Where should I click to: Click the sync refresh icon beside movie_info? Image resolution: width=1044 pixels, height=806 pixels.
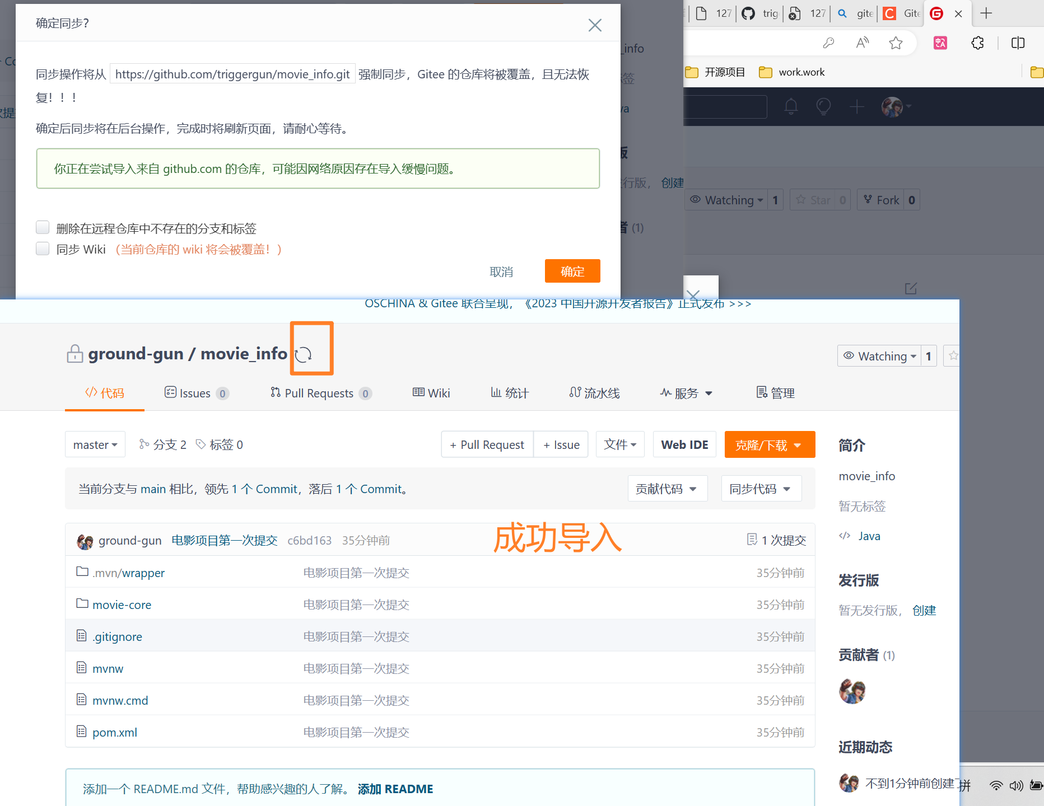(x=304, y=354)
